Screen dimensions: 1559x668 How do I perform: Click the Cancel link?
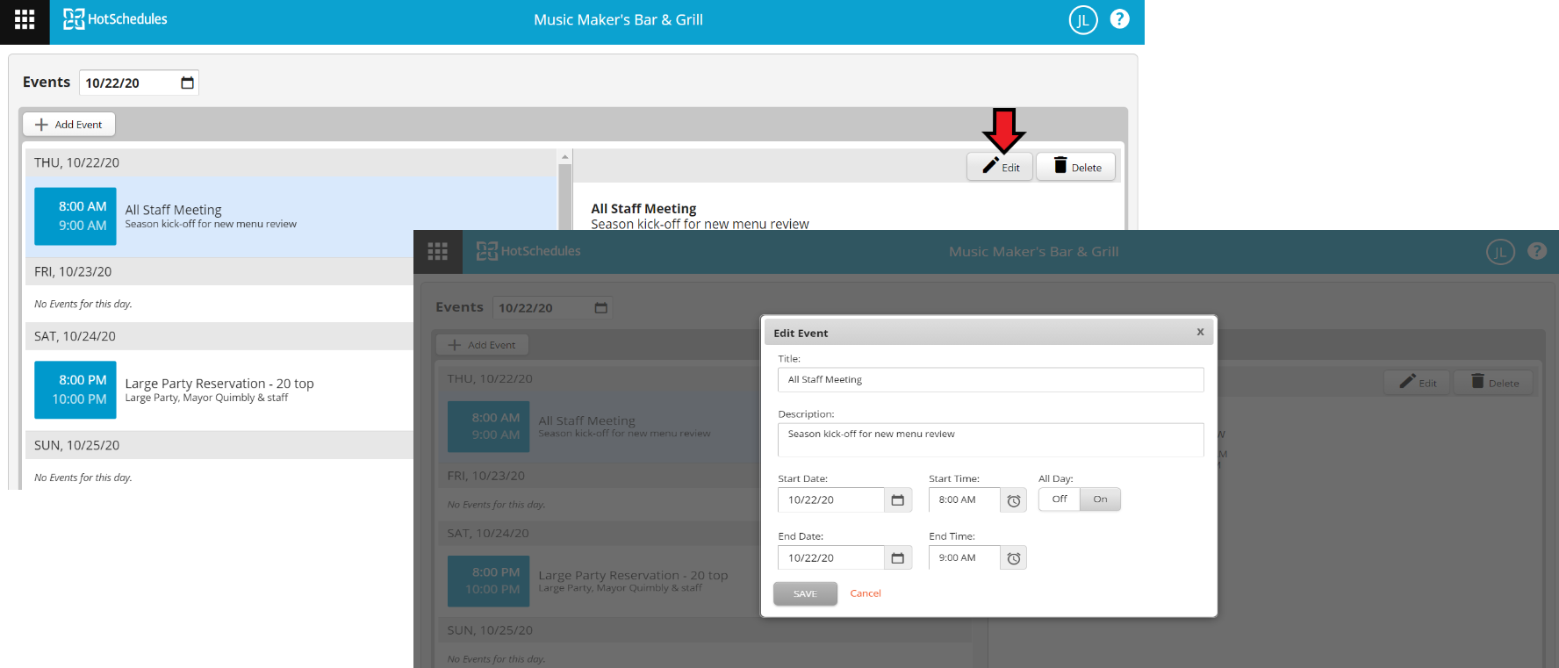866,593
